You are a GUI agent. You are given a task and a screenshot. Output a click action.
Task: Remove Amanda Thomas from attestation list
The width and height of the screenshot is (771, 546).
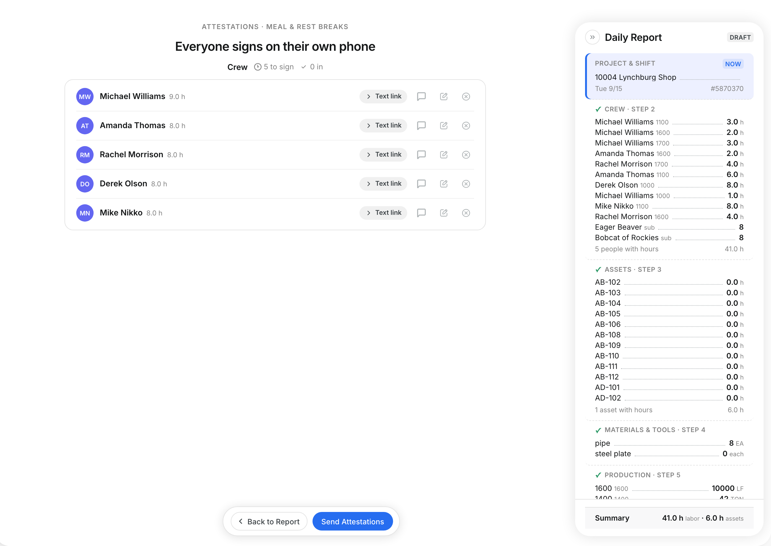point(466,125)
